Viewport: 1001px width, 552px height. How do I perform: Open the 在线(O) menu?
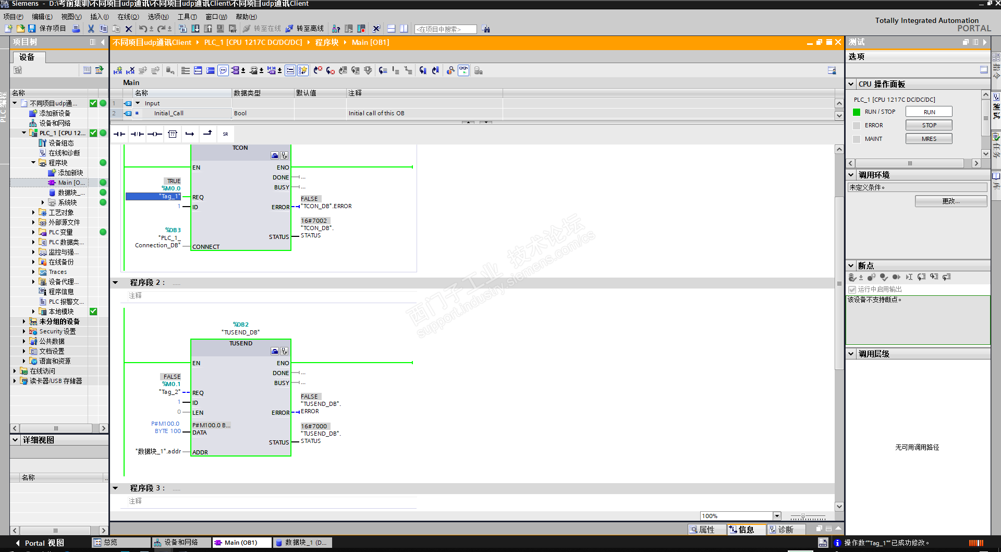click(x=128, y=17)
